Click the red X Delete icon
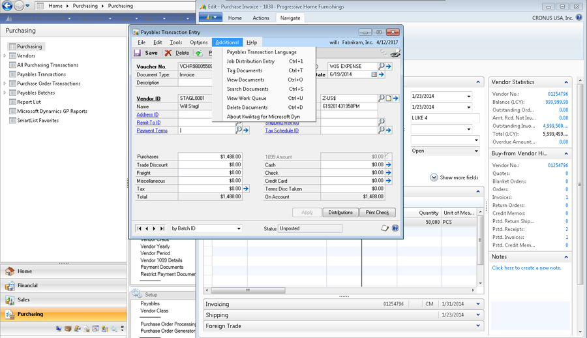The image size is (587, 338). point(168,53)
